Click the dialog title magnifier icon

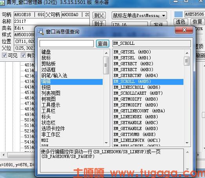point(41,31)
